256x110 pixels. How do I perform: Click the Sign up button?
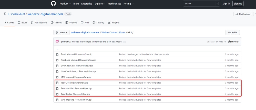tap(238, 4)
